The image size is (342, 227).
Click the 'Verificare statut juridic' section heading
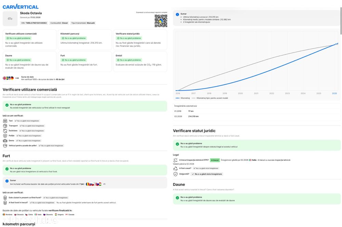pyautogui.click(x=194, y=131)
